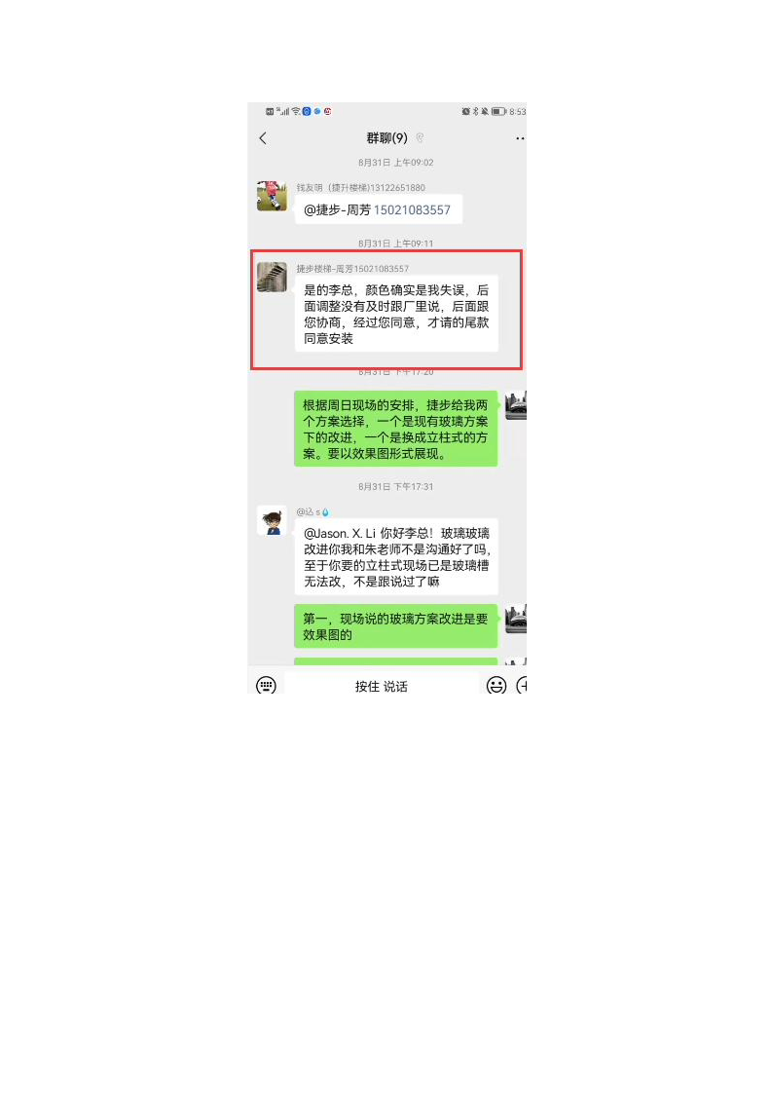Tap the 群聊(9) chat title
The height and width of the screenshot is (1094, 773).
386,138
